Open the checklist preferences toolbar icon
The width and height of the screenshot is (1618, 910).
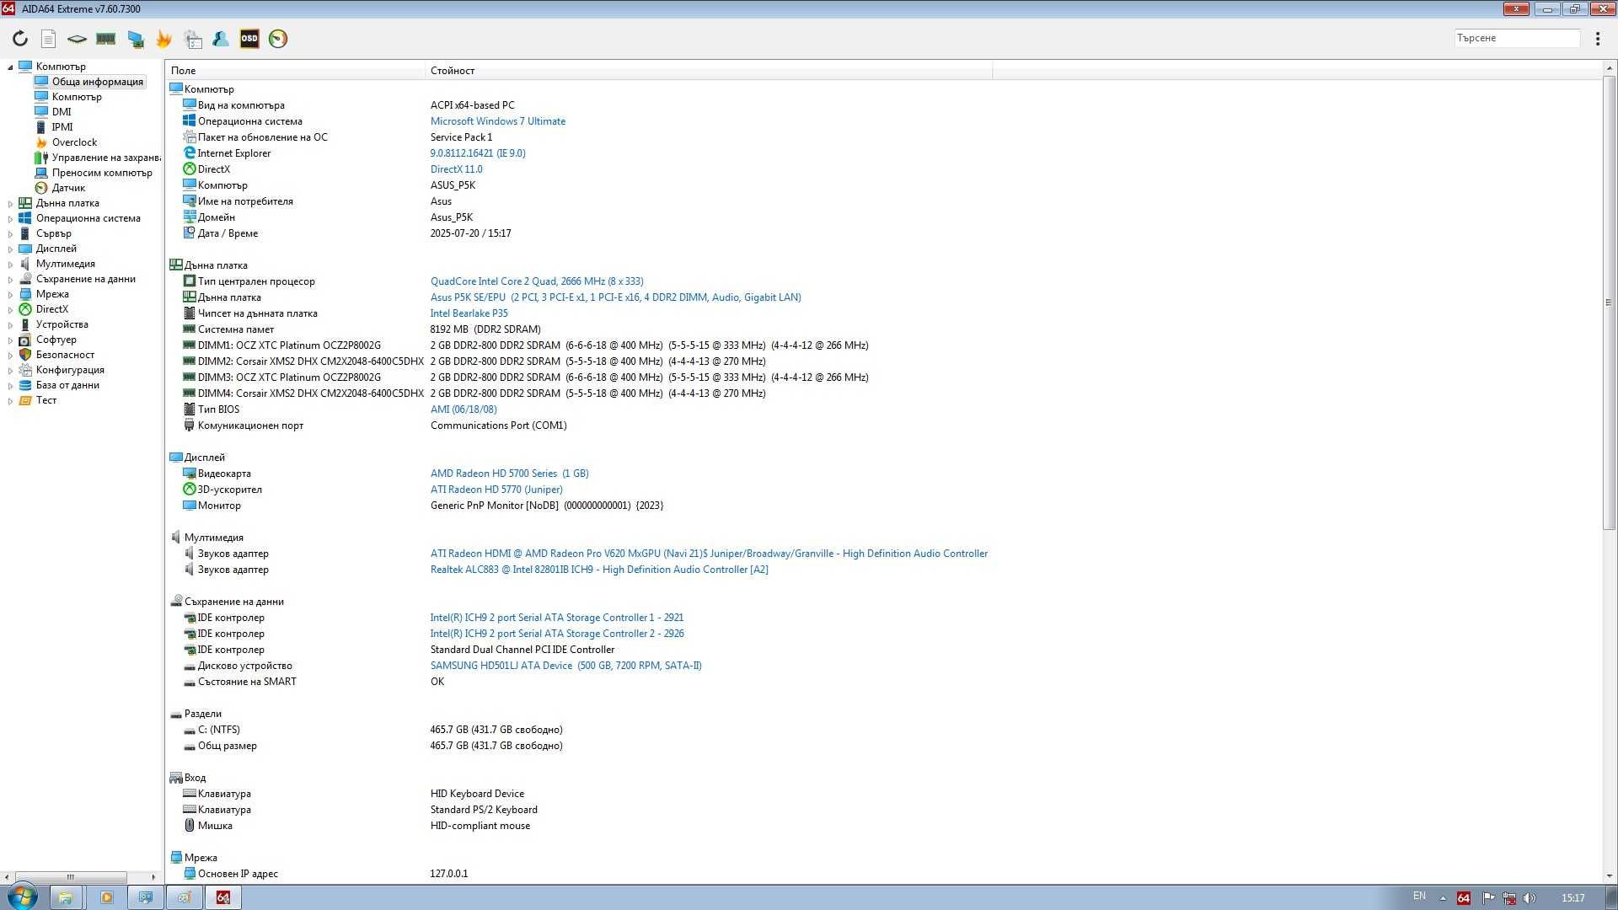(193, 39)
